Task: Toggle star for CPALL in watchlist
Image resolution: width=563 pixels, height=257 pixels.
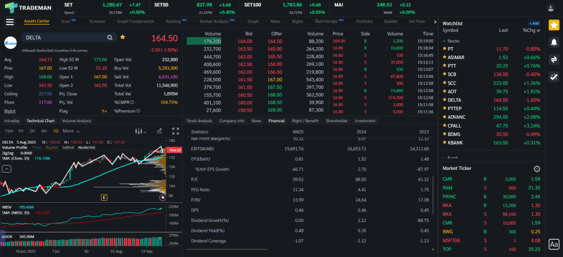Action: 444,126
